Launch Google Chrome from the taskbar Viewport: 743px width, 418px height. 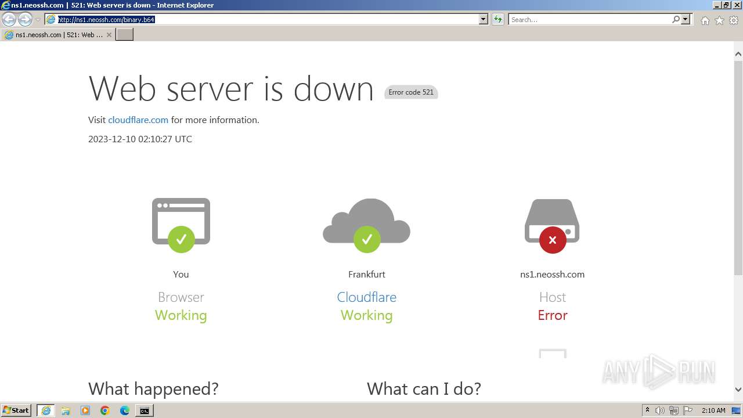click(x=105, y=410)
